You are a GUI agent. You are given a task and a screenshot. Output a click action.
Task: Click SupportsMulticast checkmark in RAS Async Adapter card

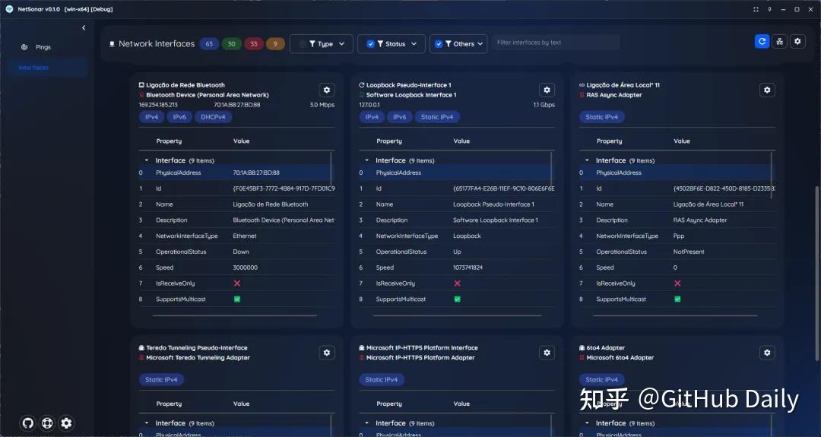677,299
